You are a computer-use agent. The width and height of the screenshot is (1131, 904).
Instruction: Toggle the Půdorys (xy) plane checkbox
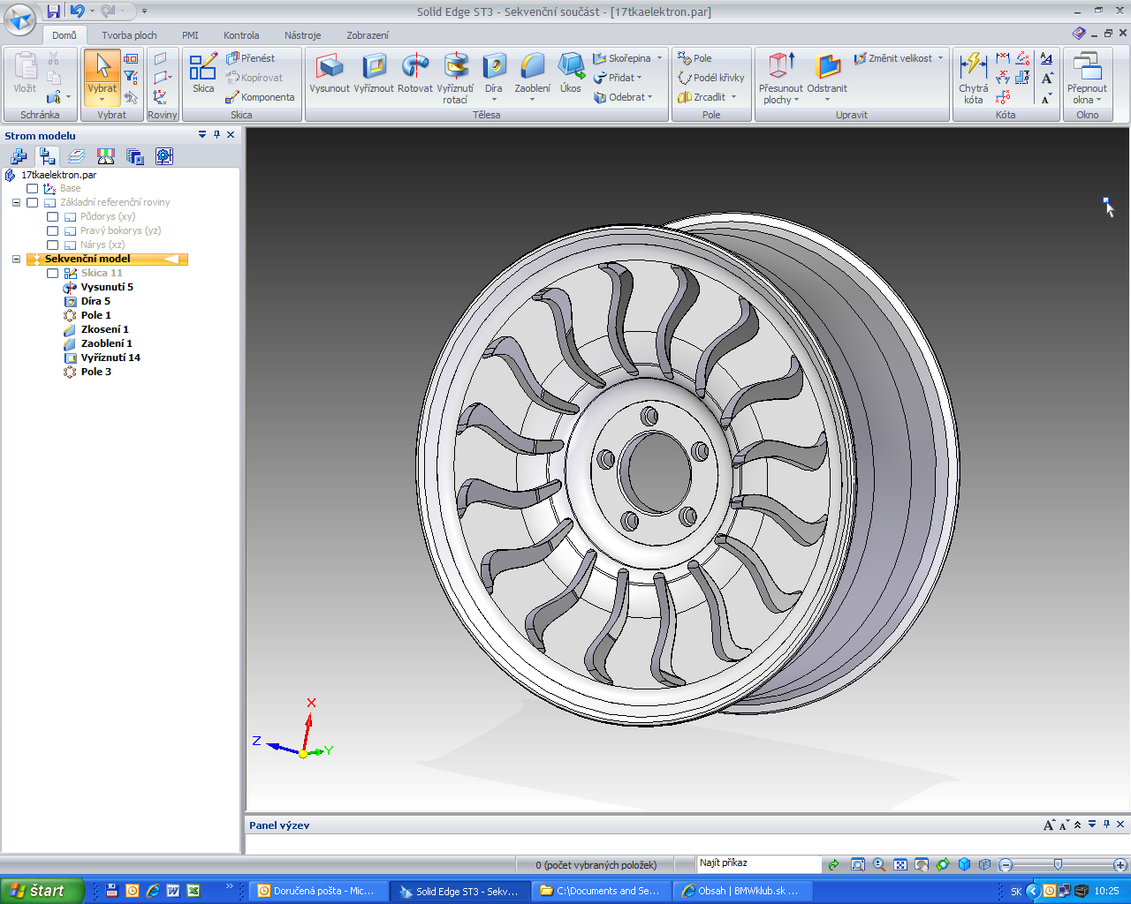pyautogui.click(x=53, y=217)
